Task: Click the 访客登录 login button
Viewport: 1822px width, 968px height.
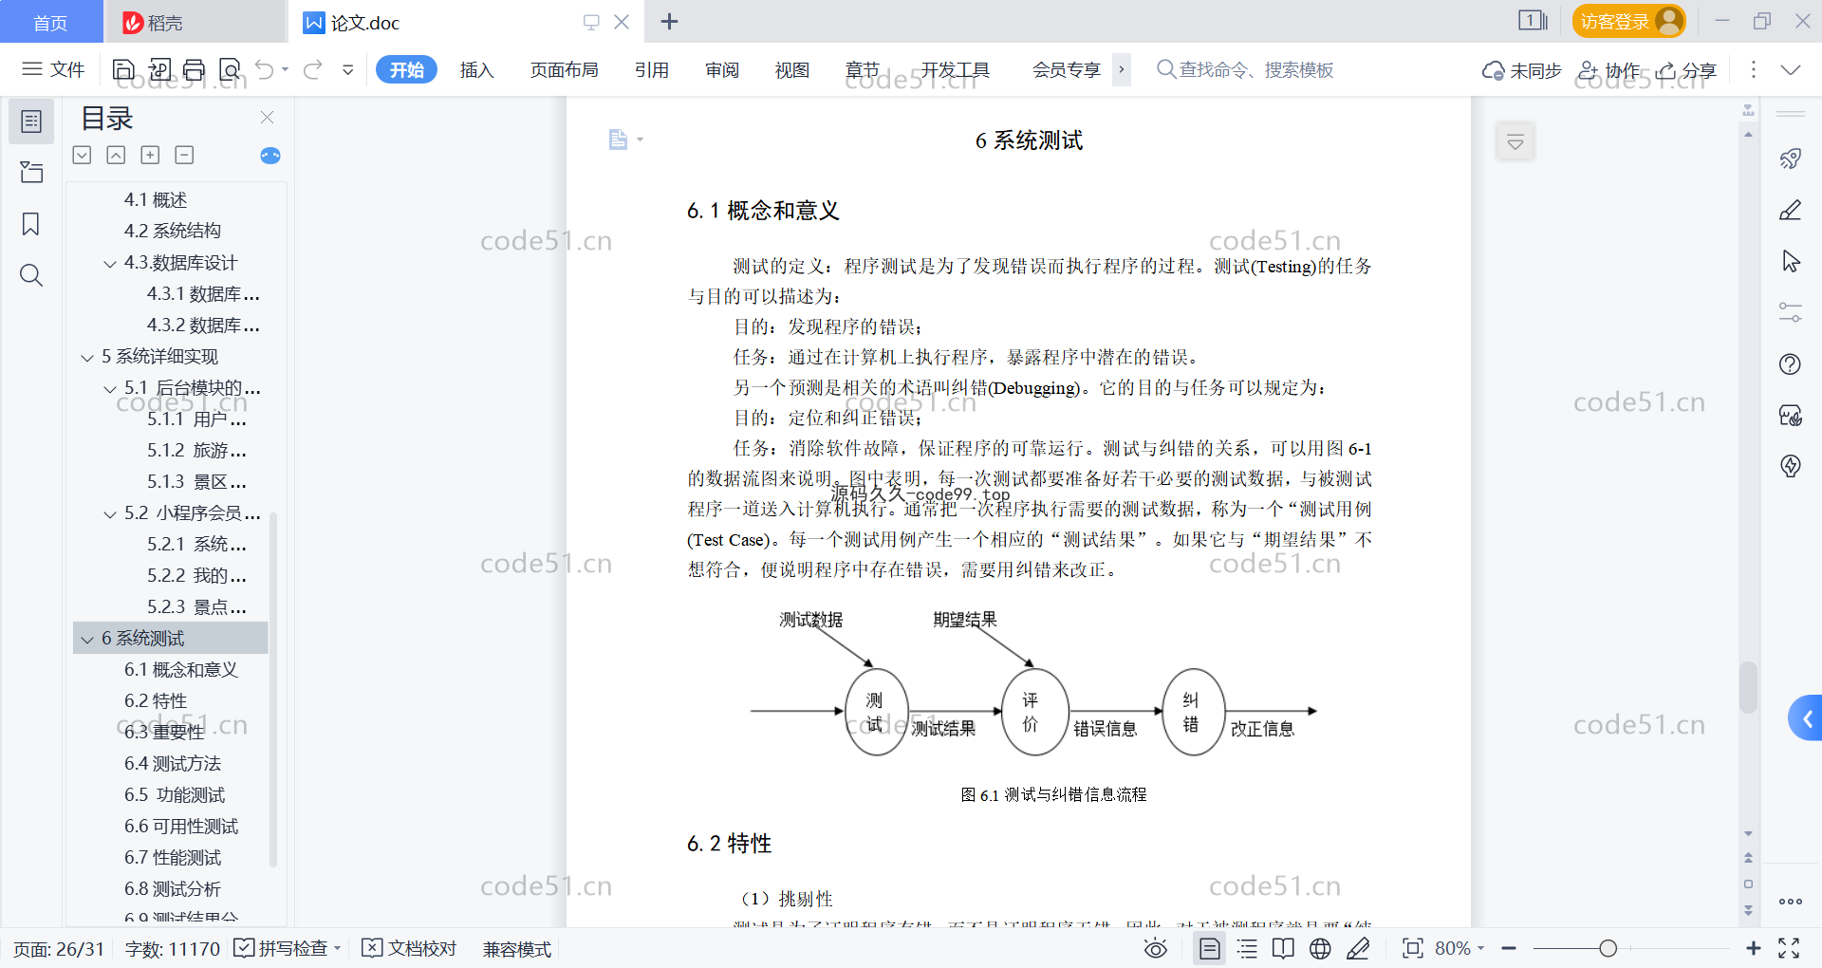Action: pyautogui.click(x=1628, y=21)
